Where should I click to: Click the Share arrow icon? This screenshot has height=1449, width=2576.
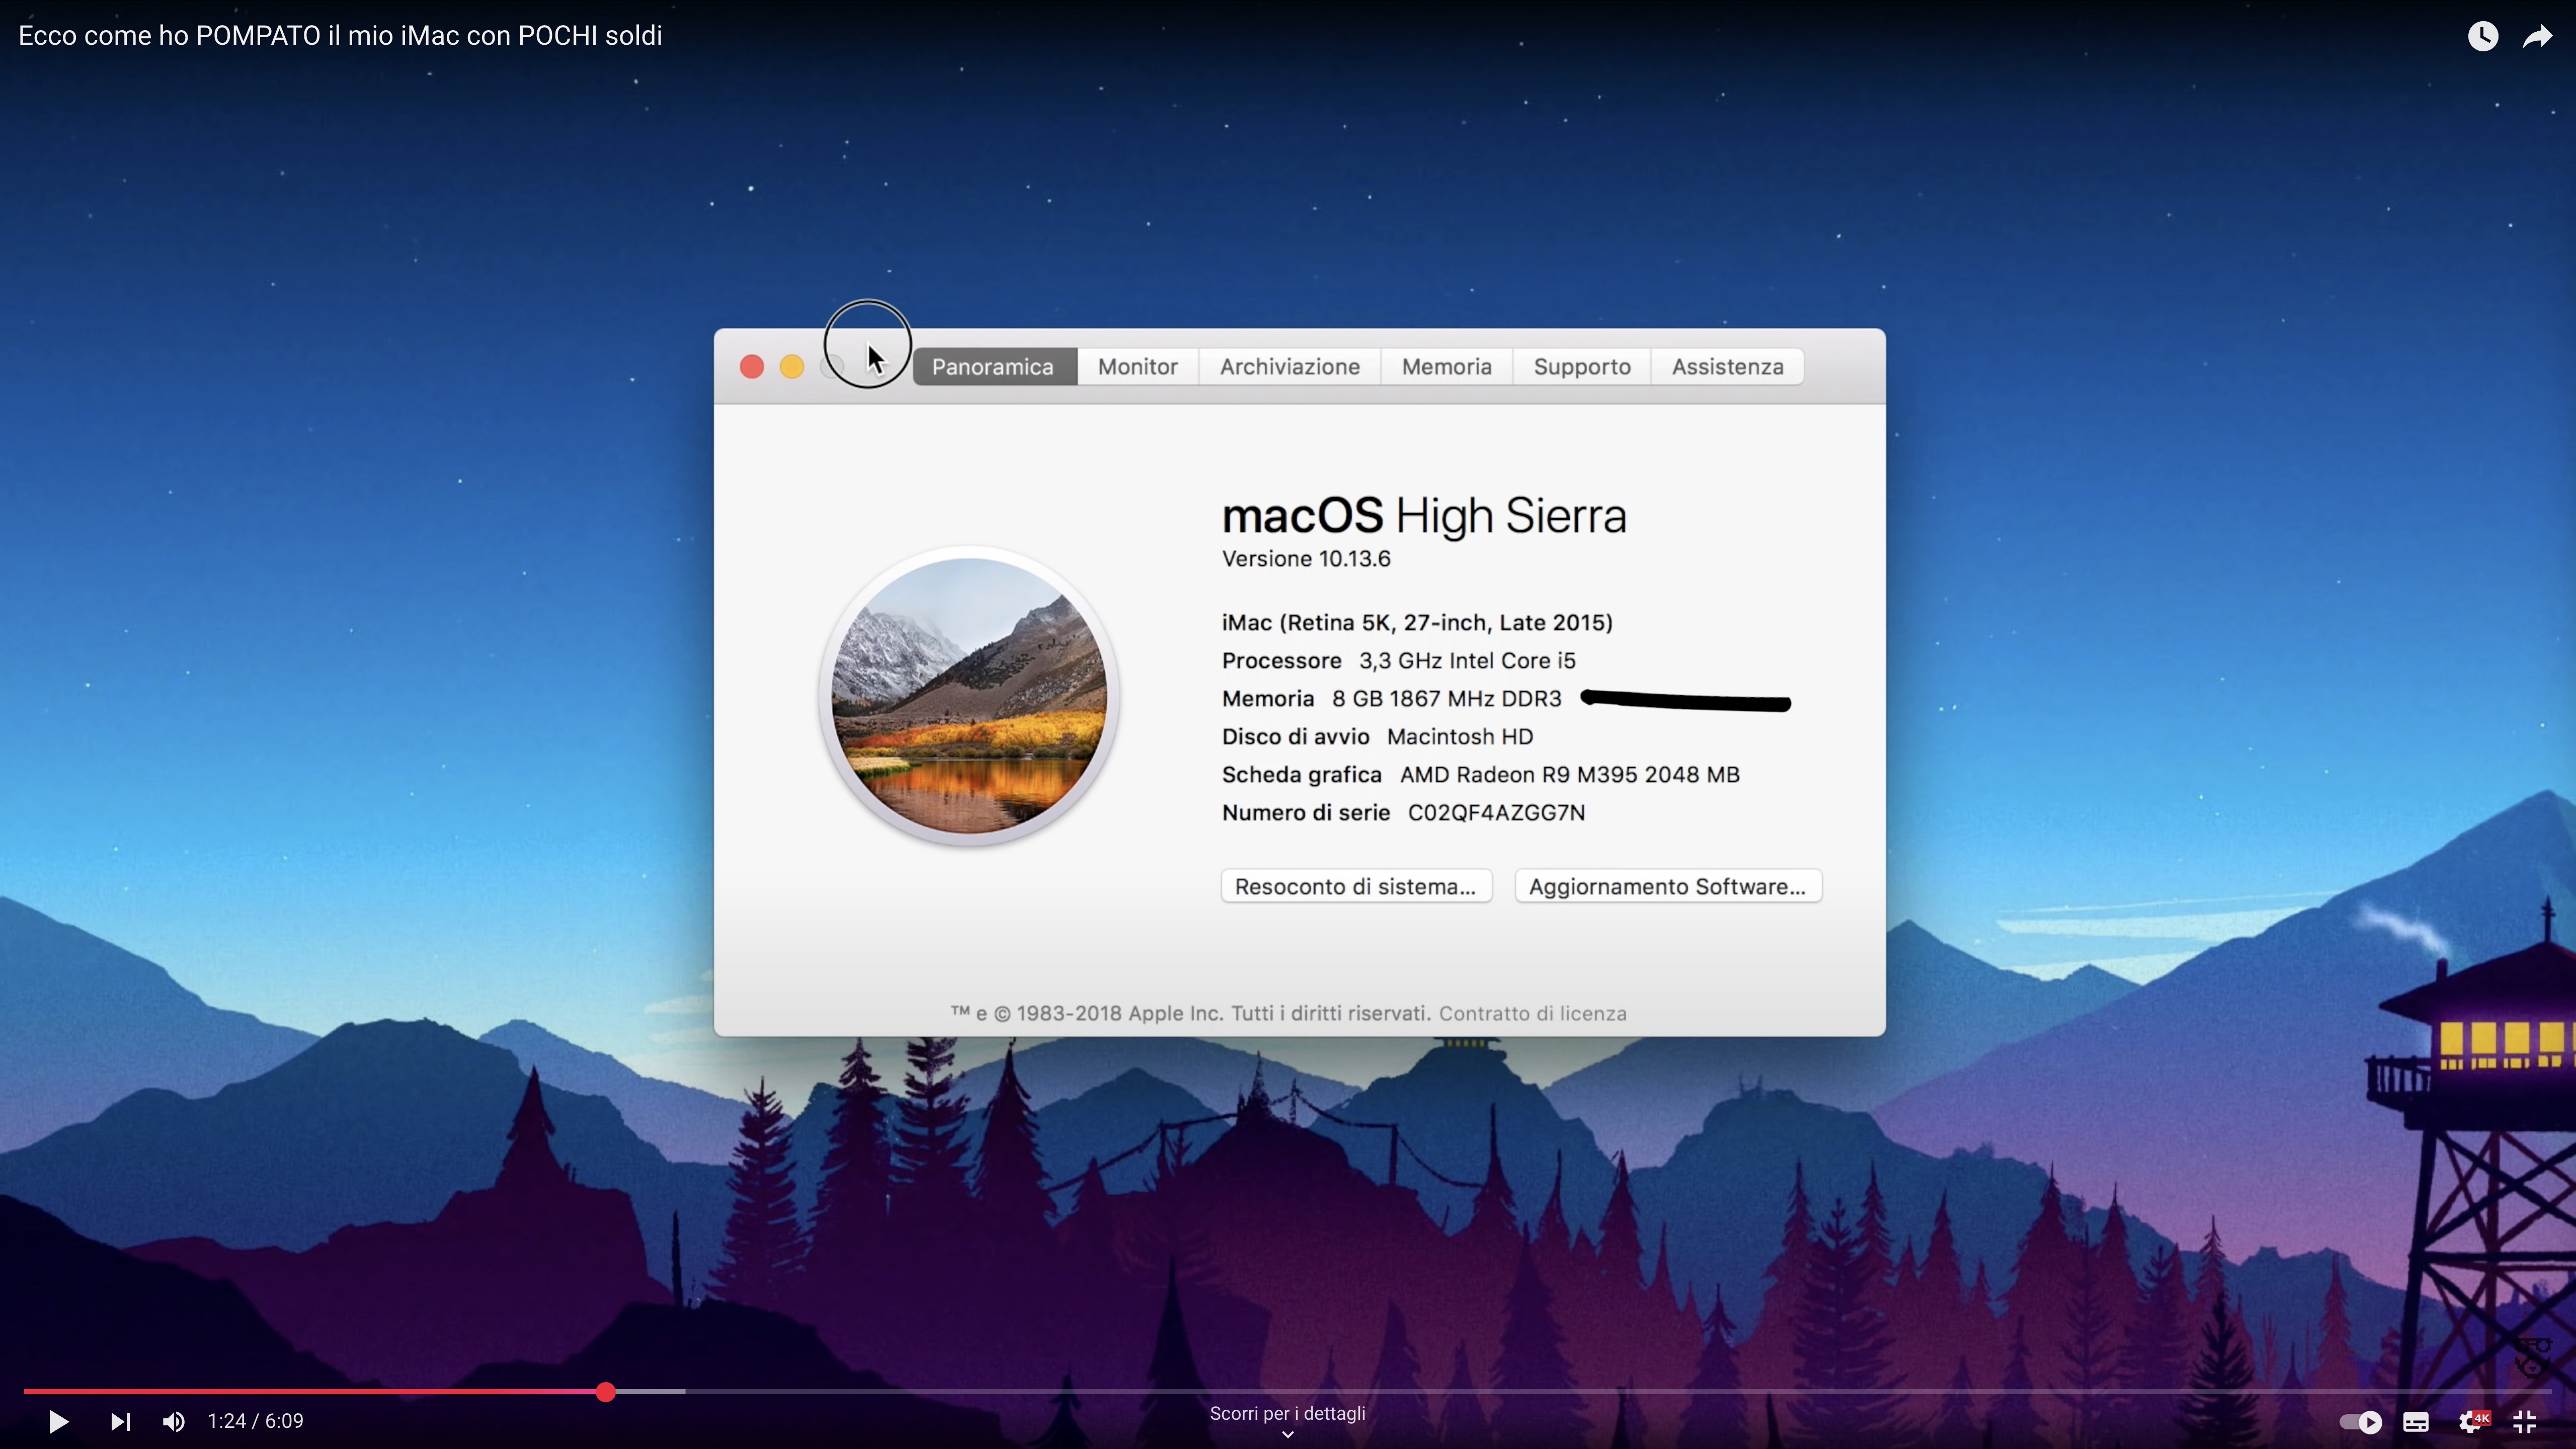[2538, 37]
